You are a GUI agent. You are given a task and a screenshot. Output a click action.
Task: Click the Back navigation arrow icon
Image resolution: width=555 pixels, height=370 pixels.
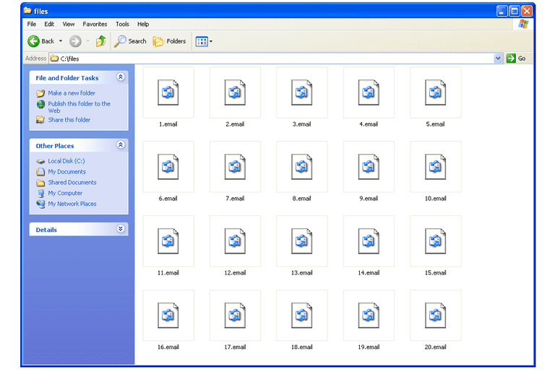[x=33, y=41]
